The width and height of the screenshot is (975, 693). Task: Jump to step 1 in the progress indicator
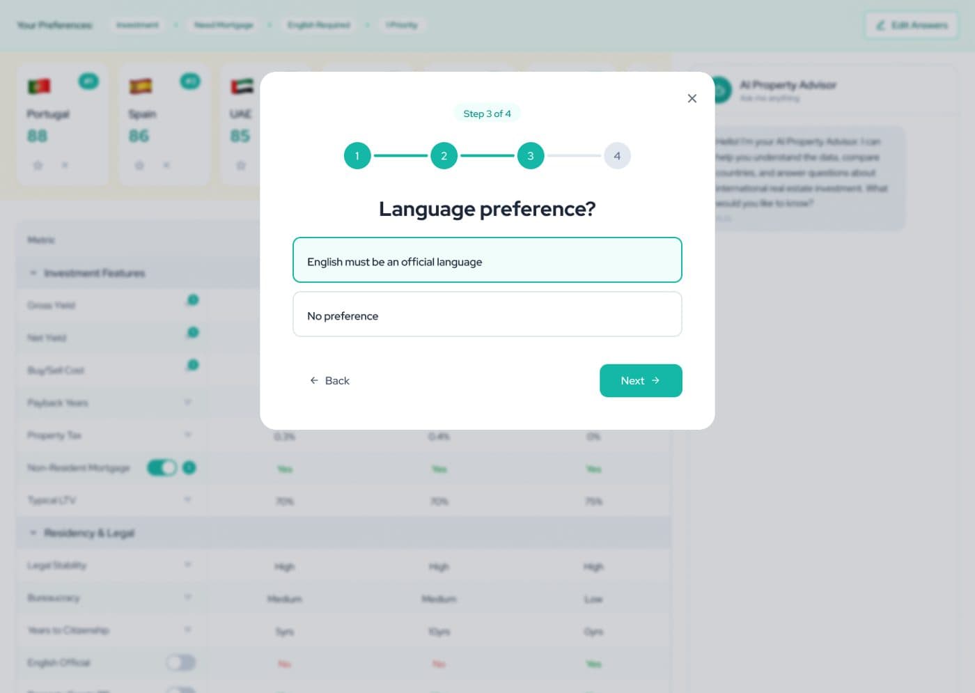357,155
